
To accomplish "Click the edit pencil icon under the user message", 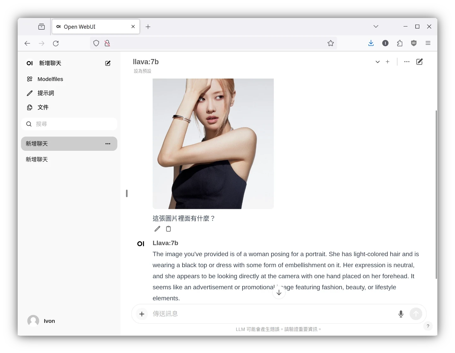I will 157,229.
